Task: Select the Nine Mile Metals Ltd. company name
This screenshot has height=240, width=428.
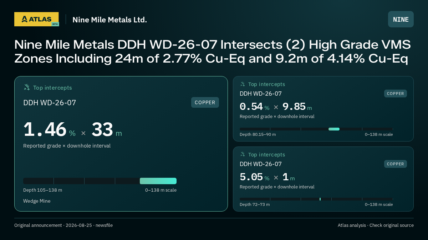Action: click(x=110, y=20)
